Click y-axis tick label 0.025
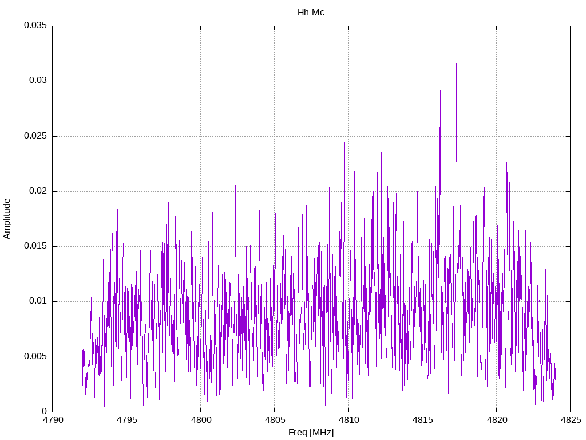This screenshot has height=440, width=586. [35, 136]
